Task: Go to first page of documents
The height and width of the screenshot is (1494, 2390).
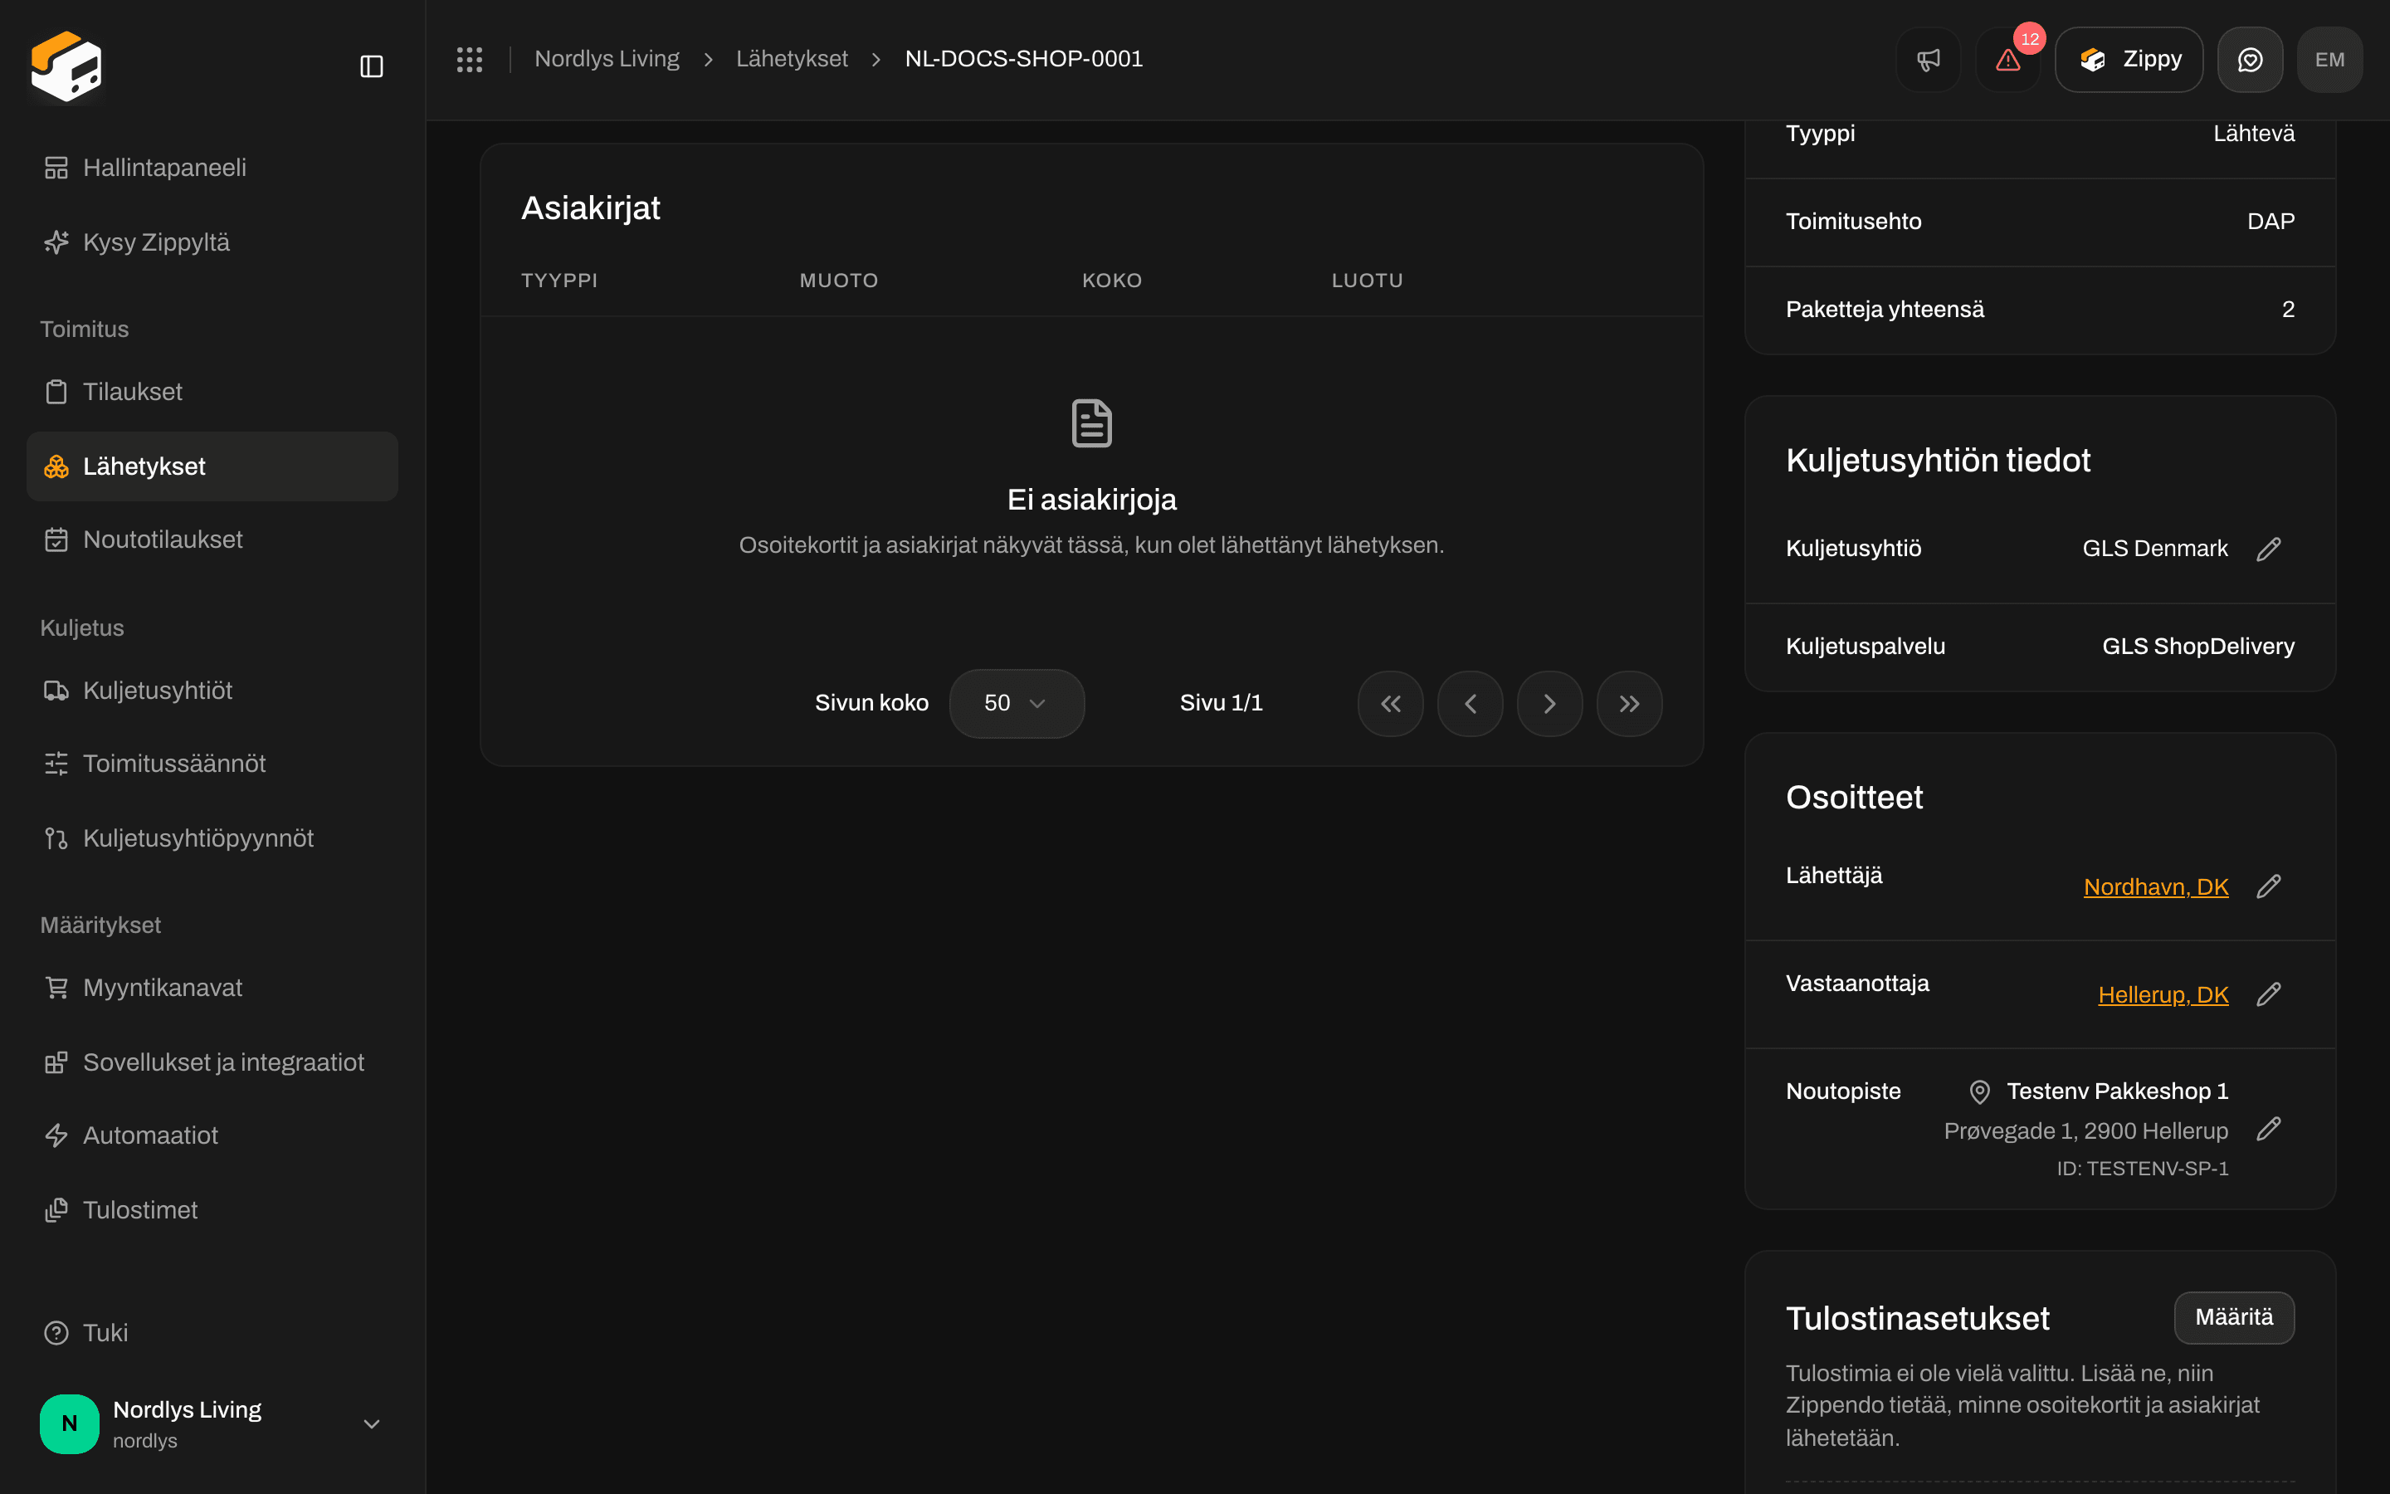Action: 1391,704
